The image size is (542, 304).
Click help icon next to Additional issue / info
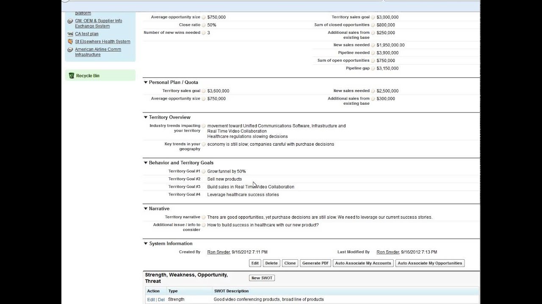coord(204,225)
